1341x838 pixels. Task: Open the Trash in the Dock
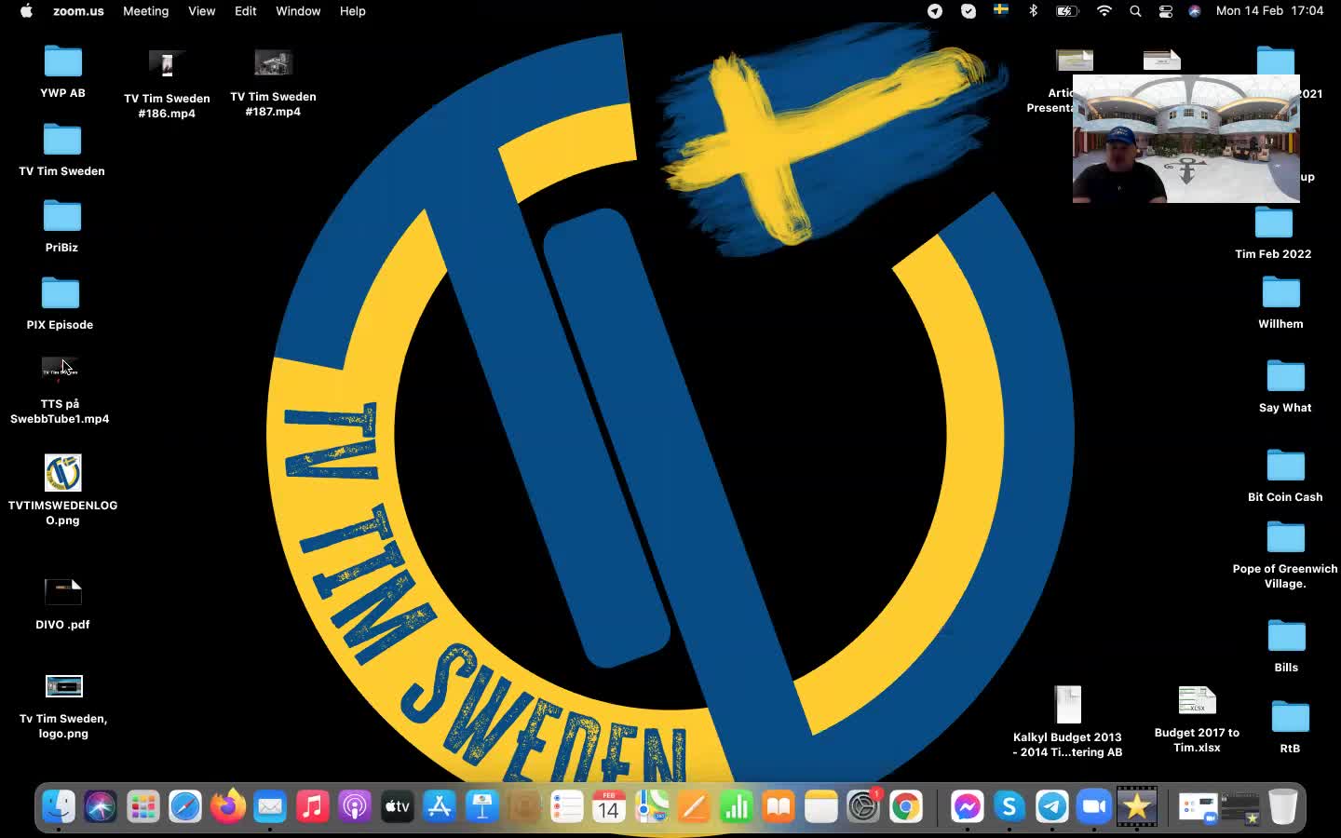tap(1283, 806)
